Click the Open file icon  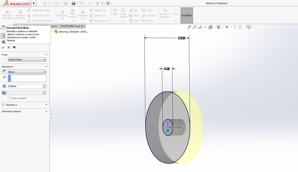pos(57,3)
